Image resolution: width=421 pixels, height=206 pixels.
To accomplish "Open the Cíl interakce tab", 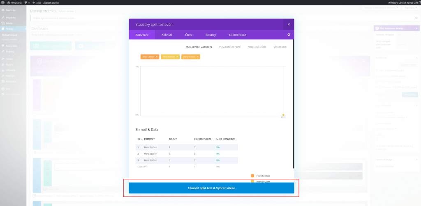I will click(238, 35).
